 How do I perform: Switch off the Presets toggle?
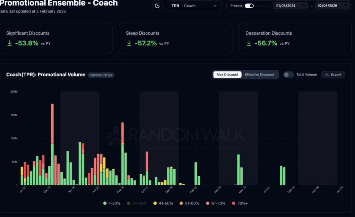(249, 6)
